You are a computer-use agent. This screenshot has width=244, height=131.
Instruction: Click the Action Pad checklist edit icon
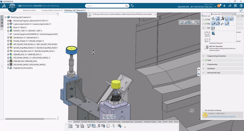[213, 28]
